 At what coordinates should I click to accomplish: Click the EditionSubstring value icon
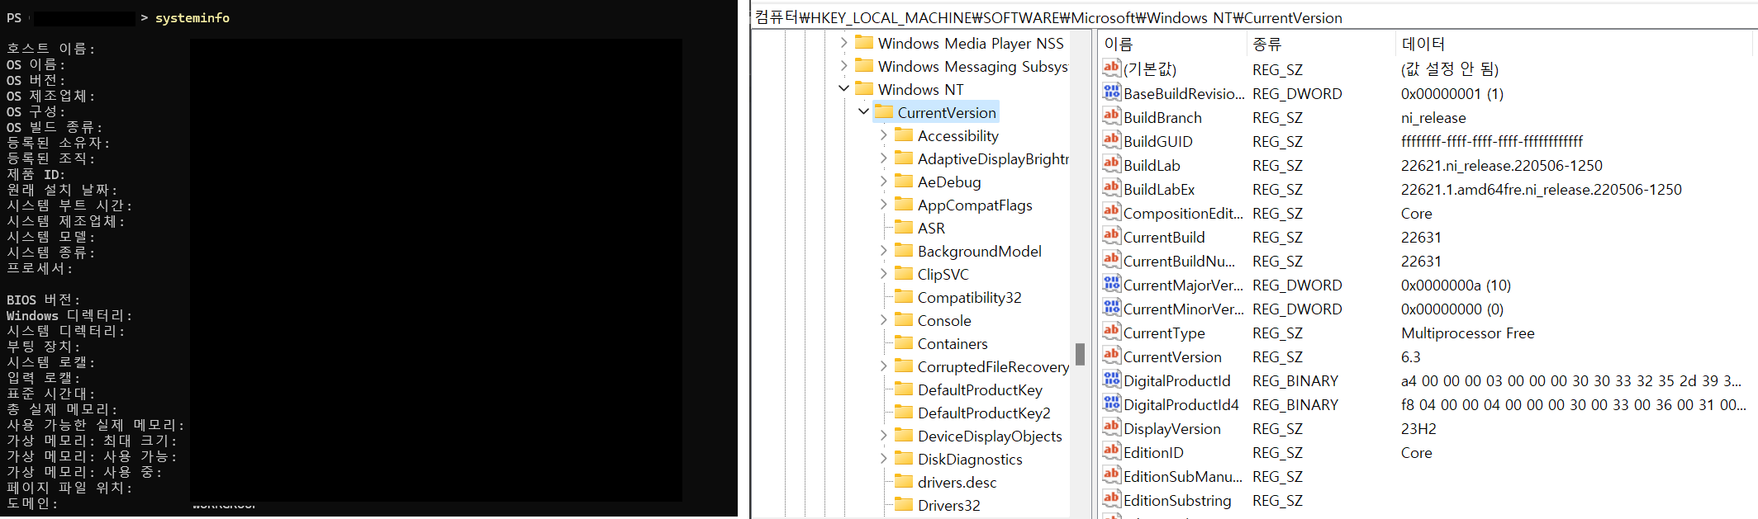point(1112,498)
